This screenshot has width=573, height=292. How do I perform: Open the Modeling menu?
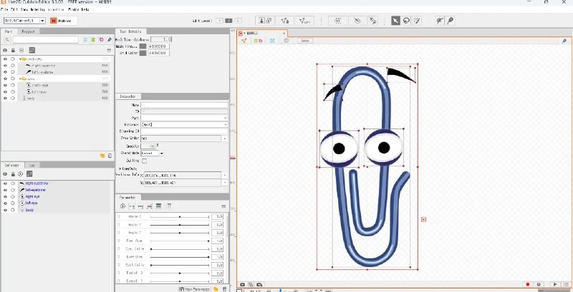(x=38, y=9)
